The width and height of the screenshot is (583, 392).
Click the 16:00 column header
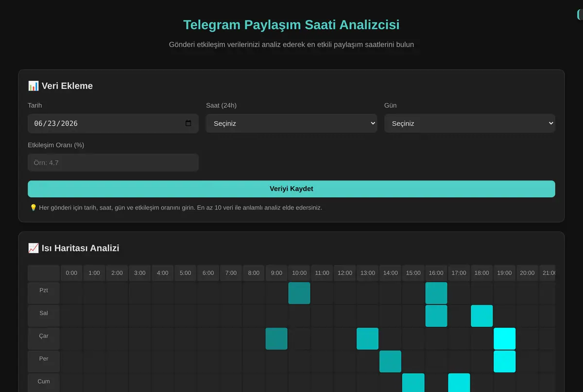point(436,273)
